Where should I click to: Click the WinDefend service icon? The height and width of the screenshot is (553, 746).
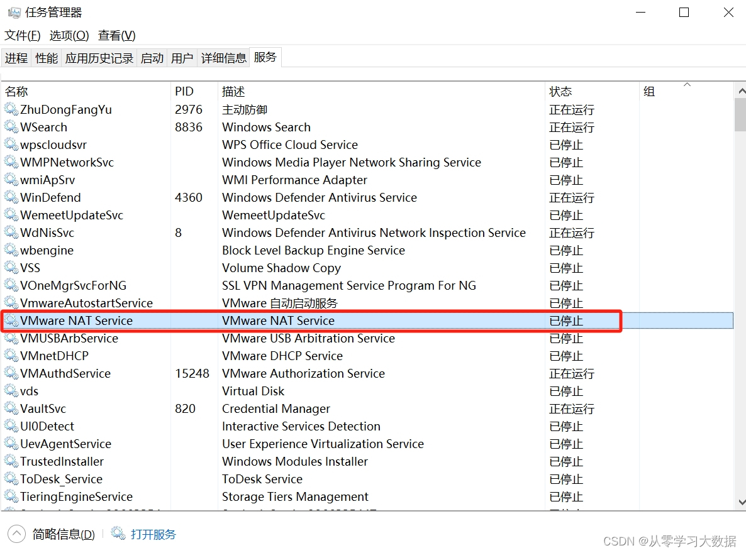tap(11, 197)
